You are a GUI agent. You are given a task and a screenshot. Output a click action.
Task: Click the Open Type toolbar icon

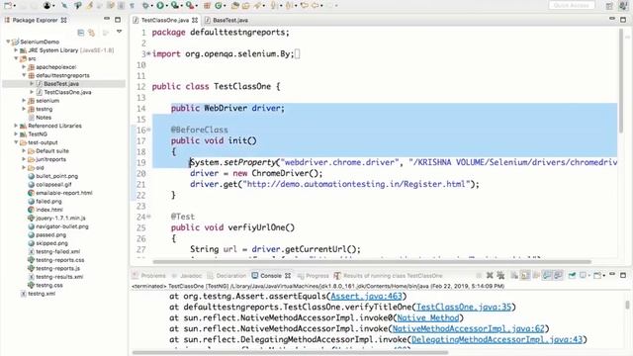click(x=235, y=5)
